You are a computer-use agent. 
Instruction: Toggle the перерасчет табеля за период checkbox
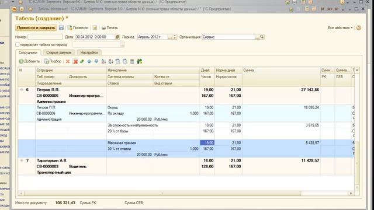point(17,45)
